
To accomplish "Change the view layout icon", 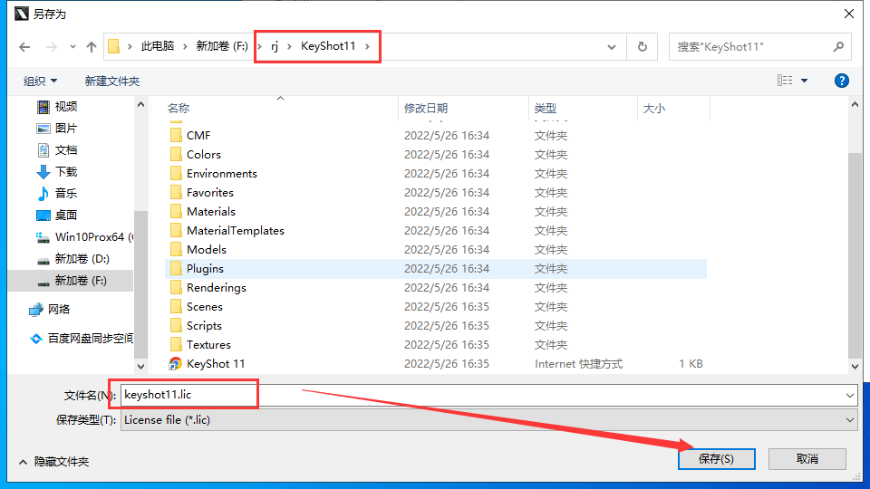I will coord(785,81).
